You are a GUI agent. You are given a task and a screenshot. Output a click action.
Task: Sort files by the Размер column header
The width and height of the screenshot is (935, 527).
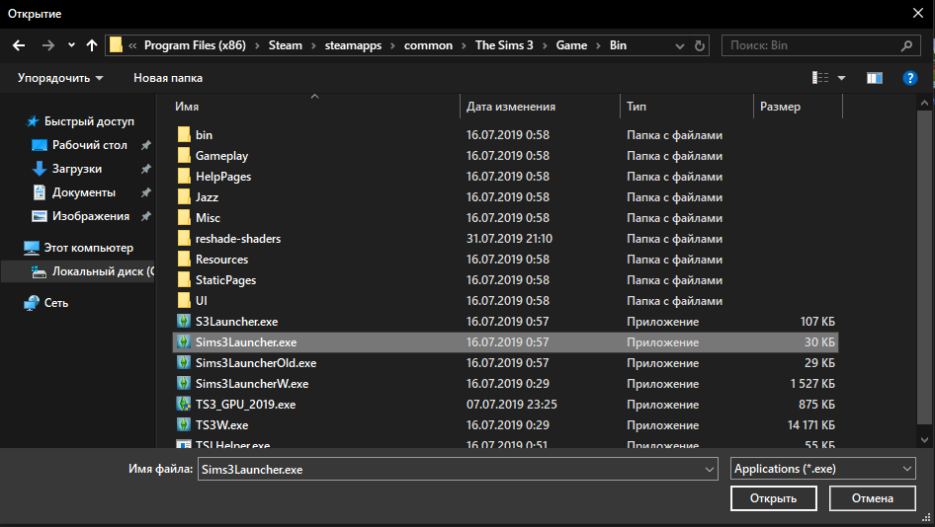point(781,107)
